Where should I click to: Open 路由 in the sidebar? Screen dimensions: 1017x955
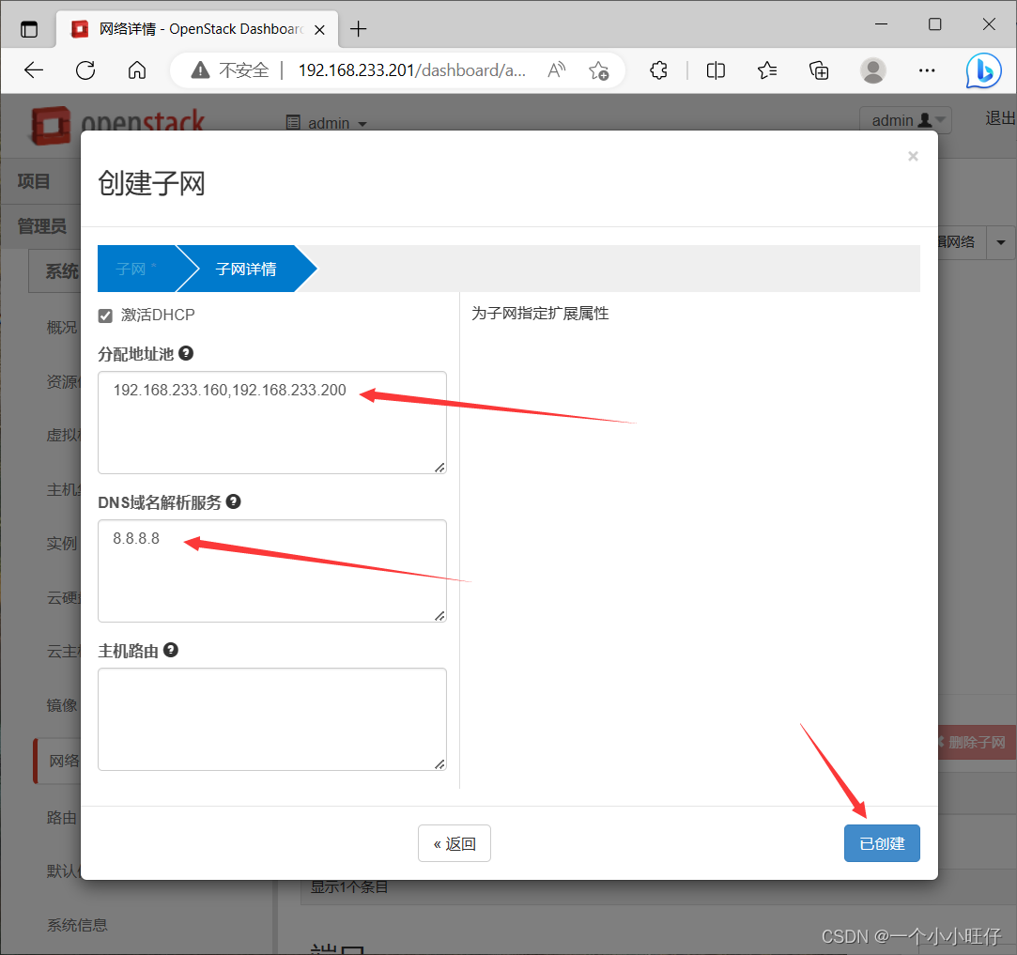tap(61, 818)
